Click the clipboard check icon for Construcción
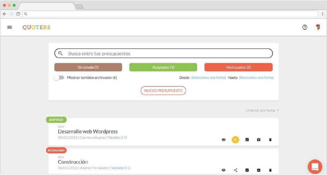This screenshot has width=327, height=175. pos(247,170)
